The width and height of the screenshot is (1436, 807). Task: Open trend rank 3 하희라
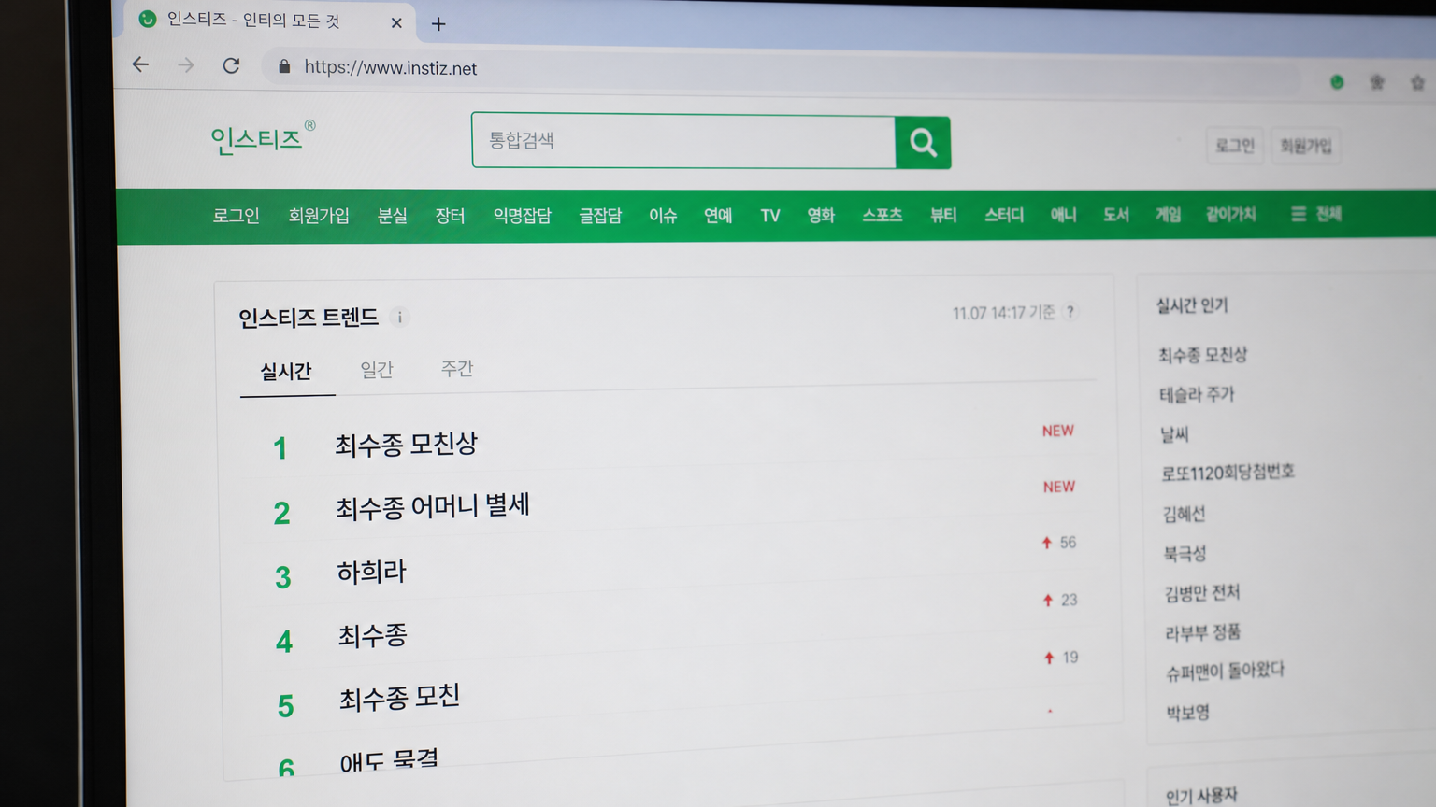tap(372, 572)
